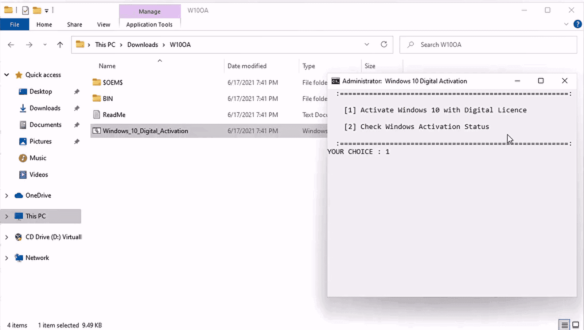This screenshot has width=584, height=330.
Task: Open Customize Quick Access Toolbar dropdown
Action: pyautogui.click(x=47, y=11)
